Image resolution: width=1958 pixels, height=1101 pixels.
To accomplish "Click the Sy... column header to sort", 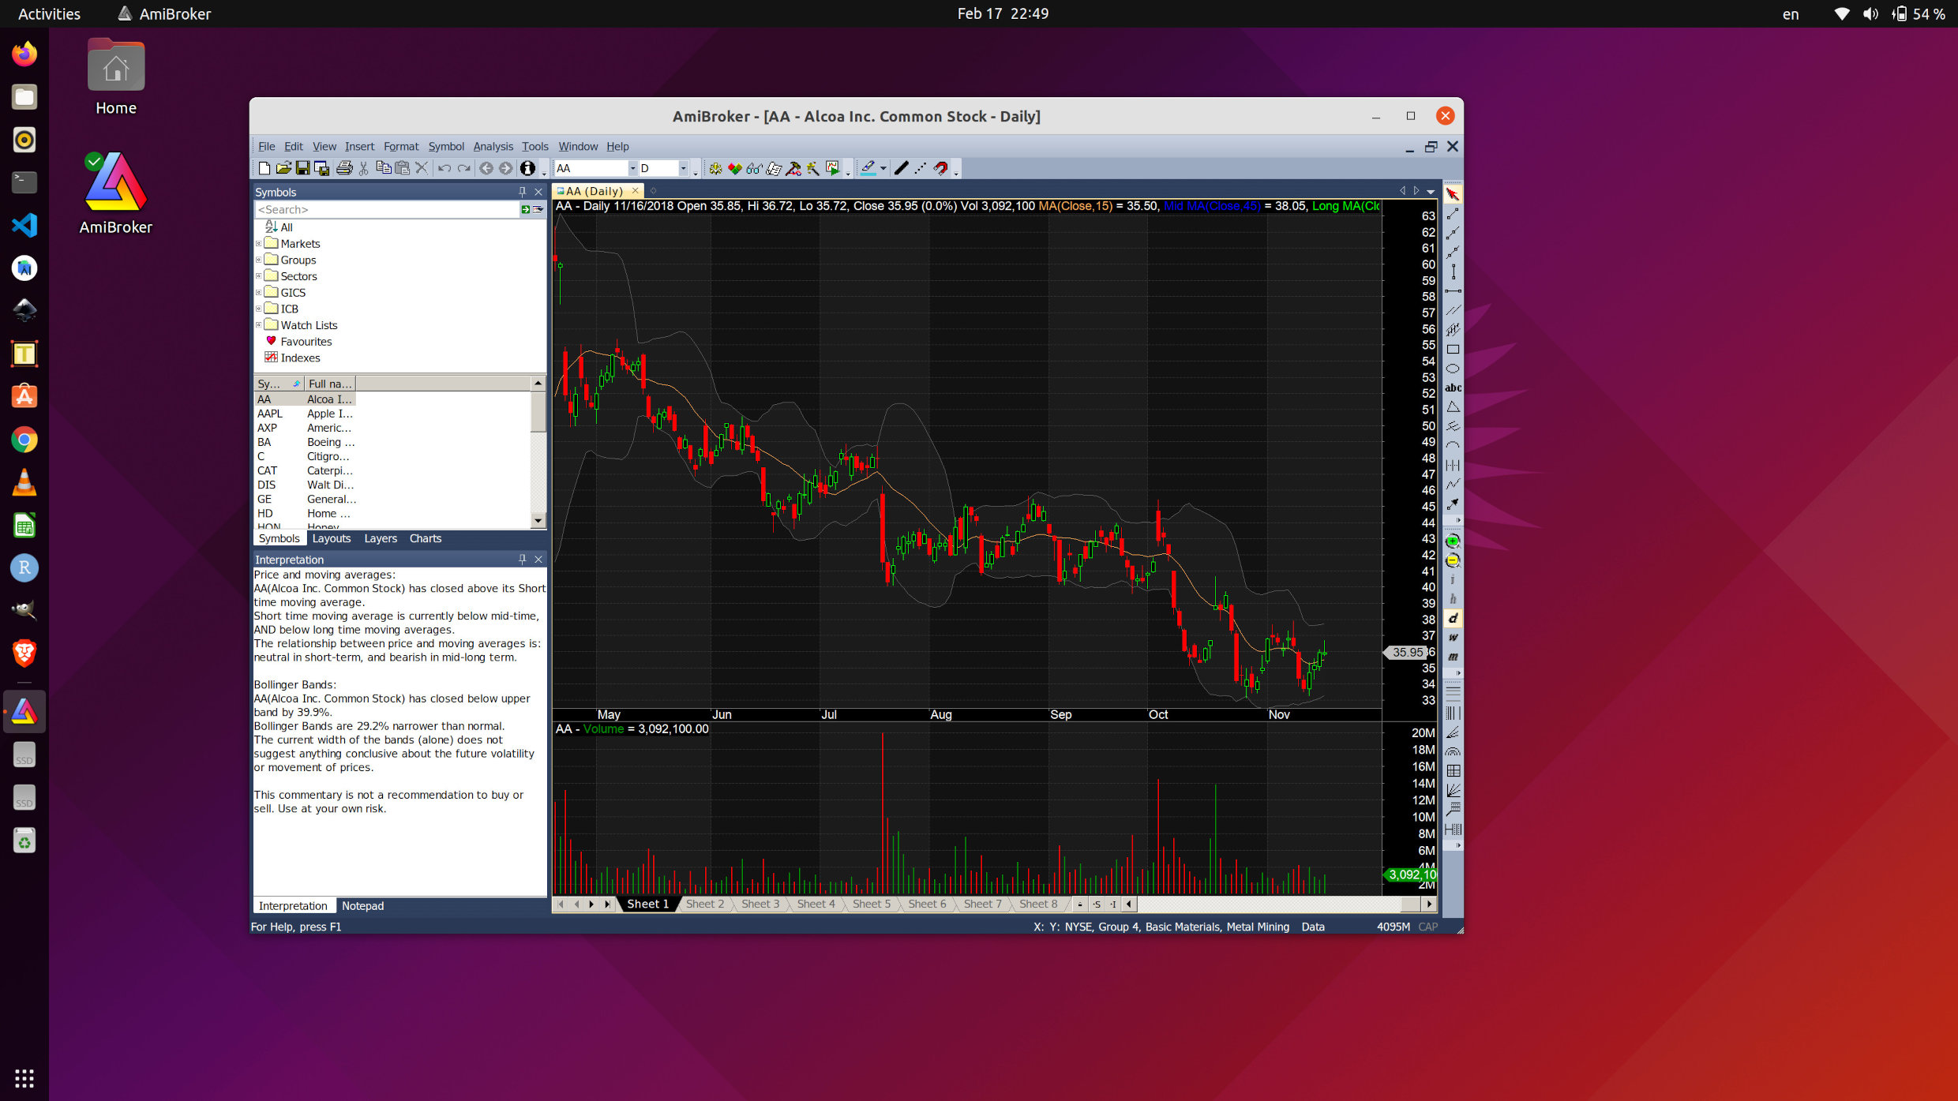I will [279, 384].
